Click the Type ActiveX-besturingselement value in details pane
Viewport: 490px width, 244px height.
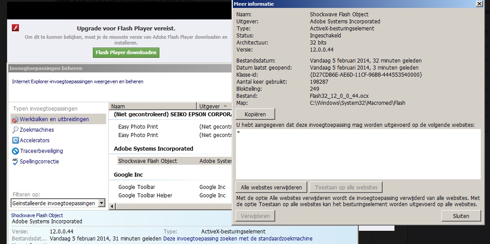(x=233, y=232)
